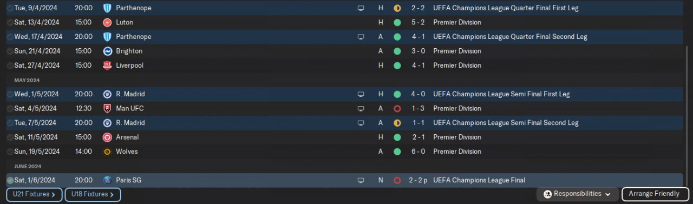Click the Wolves club badge icon

pos(107,152)
